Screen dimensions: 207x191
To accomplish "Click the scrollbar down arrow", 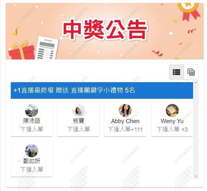I will [196, 176].
